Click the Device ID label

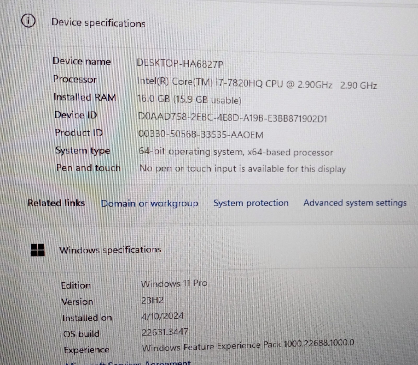point(76,115)
